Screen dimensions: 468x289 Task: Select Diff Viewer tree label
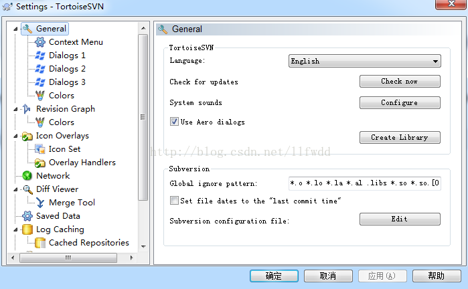(57, 189)
